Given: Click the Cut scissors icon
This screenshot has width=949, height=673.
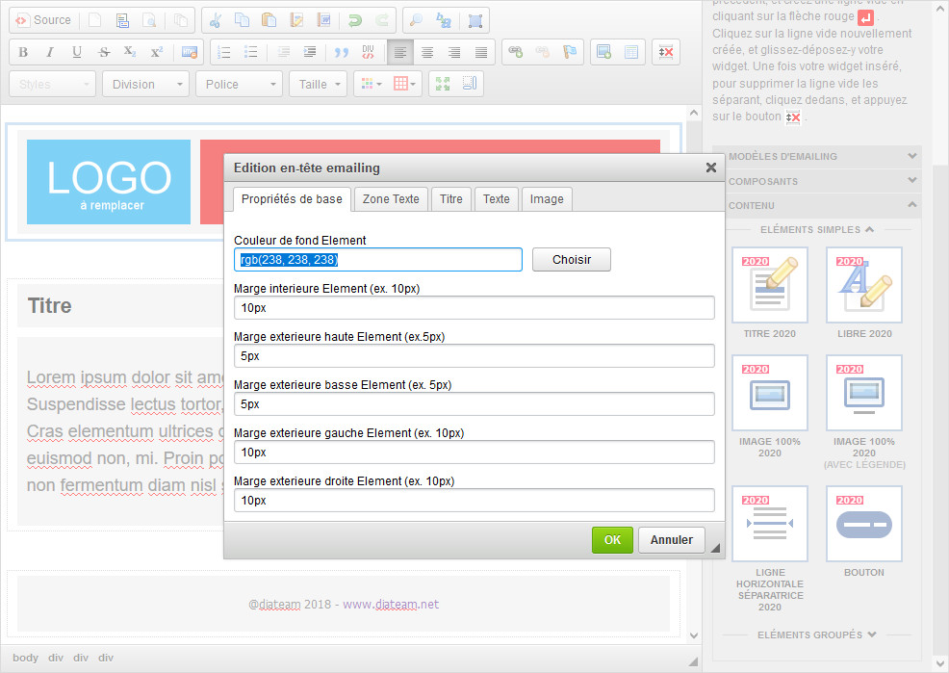Looking at the screenshot, I should pyautogui.click(x=216, y=20).
